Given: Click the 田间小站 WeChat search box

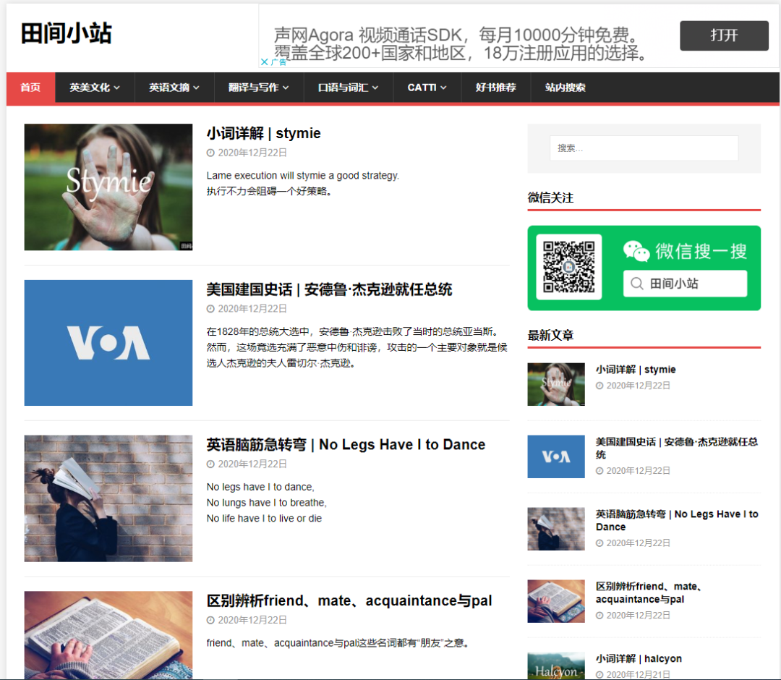Looking at the screenshot, I should (x=685, y=284).
